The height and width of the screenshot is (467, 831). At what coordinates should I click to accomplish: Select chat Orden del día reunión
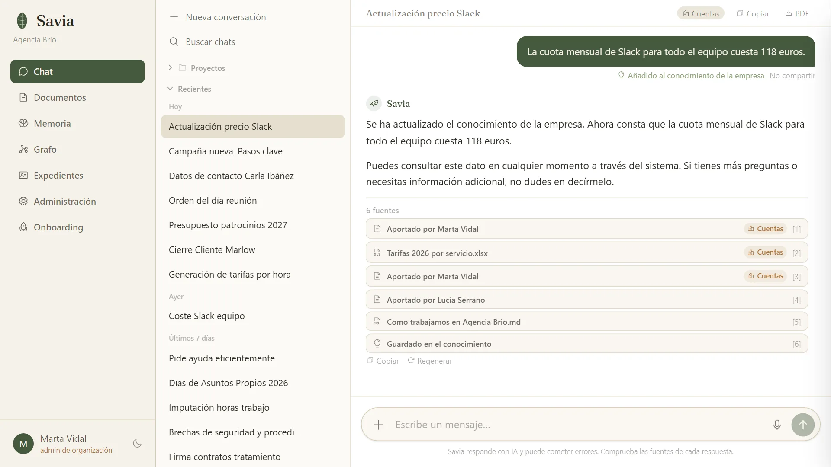pos(253,201)
